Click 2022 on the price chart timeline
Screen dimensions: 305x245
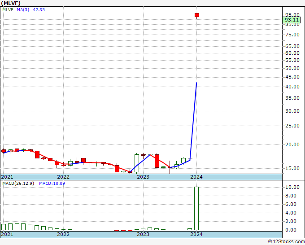point(63,177)
